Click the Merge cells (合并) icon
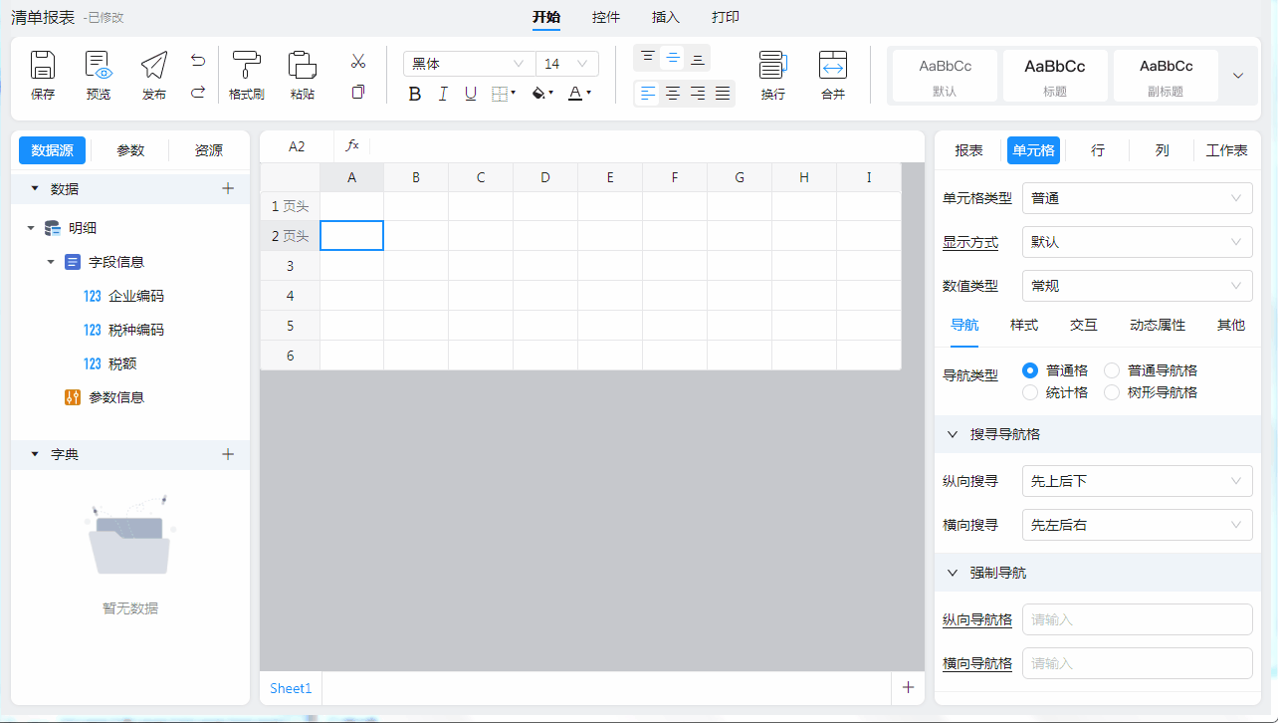Viewport: 1278px width, 723px height. coord(833,66)
